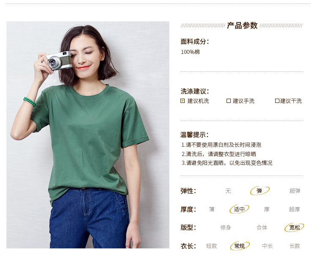The height and width of the screenshot is (264, 317).
Task: Check the 建议手洗 checkbox
Action: pos(228,101)
